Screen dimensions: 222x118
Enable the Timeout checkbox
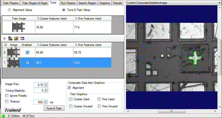[7, 102]
